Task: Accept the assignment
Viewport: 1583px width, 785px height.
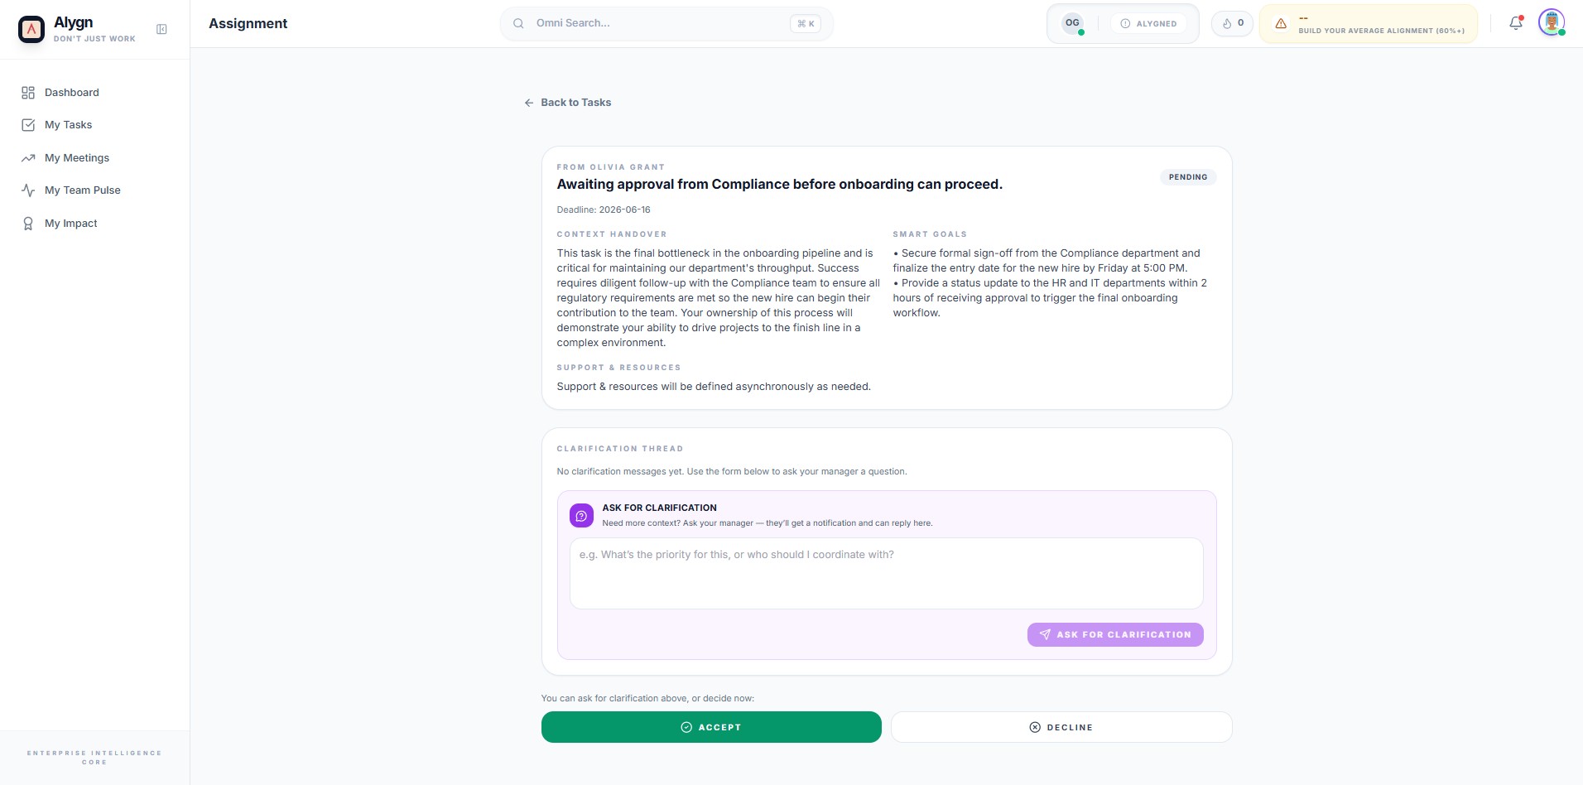Action: click(x=711, y=727)
